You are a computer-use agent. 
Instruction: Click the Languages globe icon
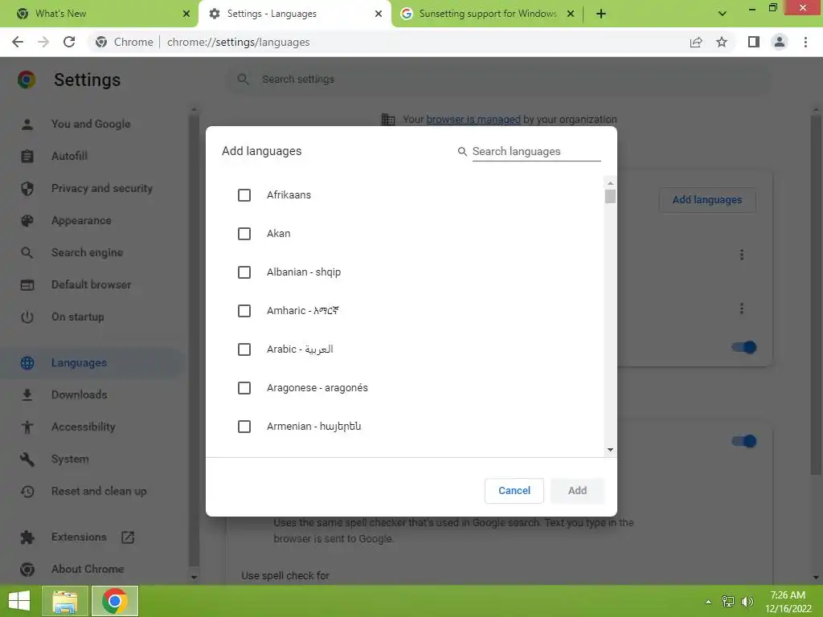tap(27, 363)
